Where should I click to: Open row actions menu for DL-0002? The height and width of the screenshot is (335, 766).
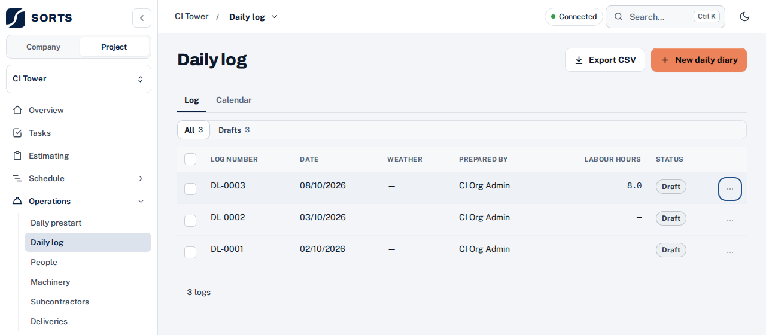(x=730, y=221)
